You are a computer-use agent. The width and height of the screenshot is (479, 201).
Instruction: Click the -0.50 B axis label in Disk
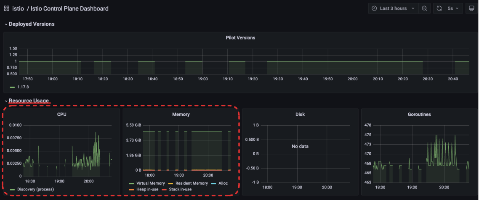pos(252,168)
